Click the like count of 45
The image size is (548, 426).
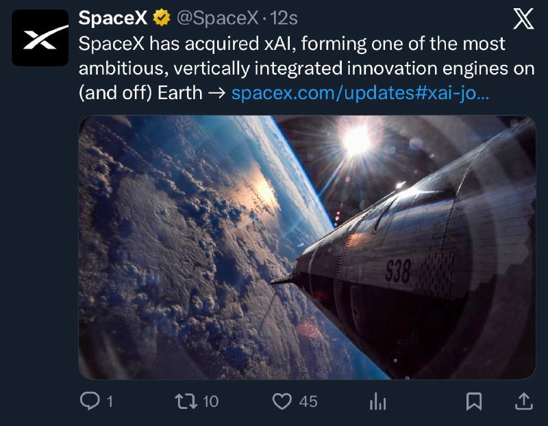[308, 401]
